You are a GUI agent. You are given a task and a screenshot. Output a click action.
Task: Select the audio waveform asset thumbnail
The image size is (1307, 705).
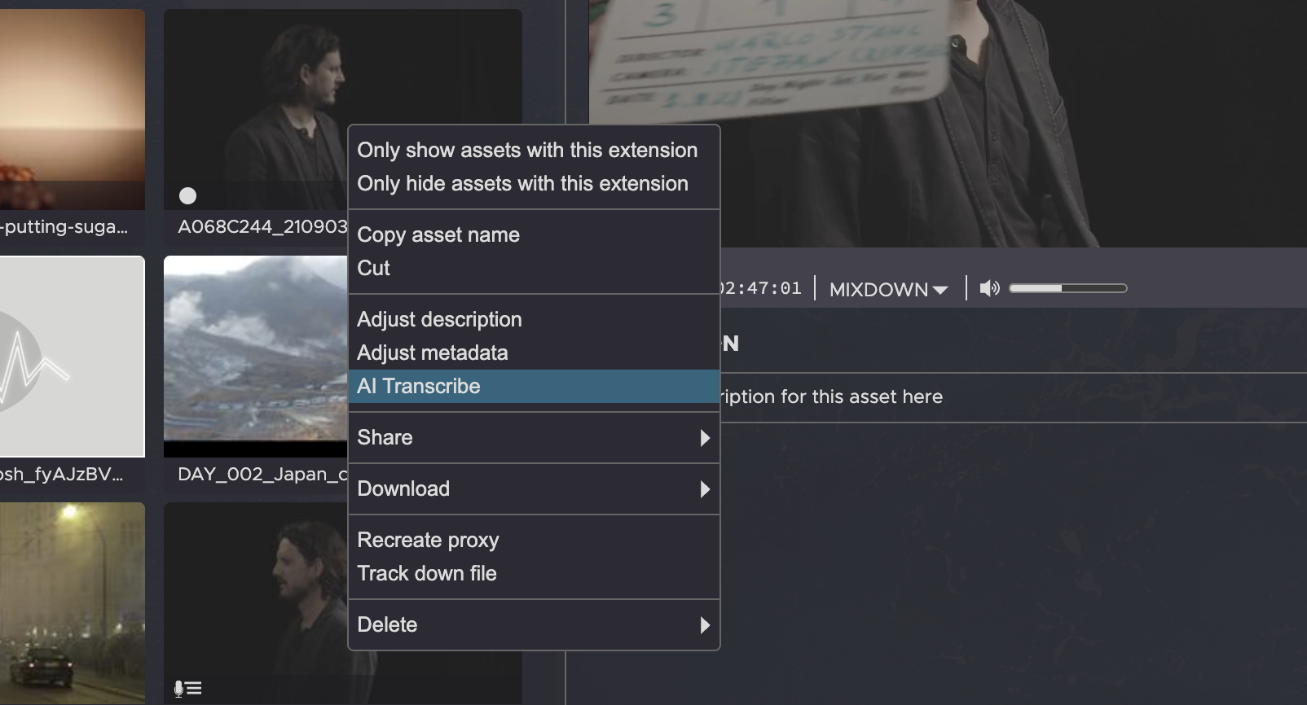pyautogui.click(x=72, y=357)
